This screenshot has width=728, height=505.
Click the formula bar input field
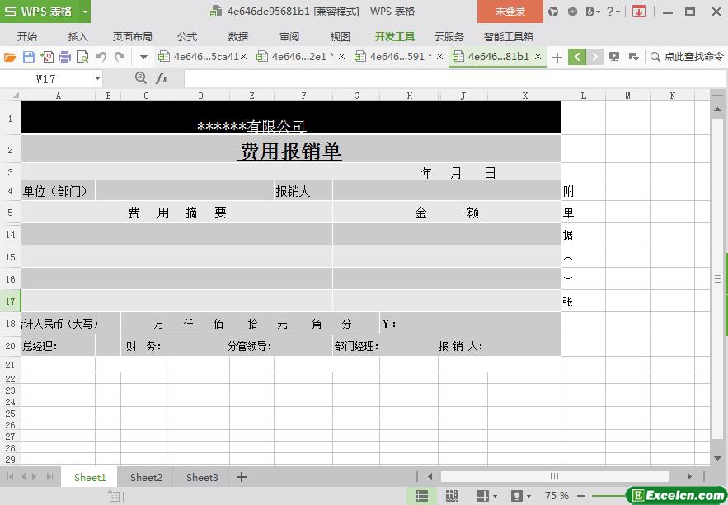[x=445, y=78]
